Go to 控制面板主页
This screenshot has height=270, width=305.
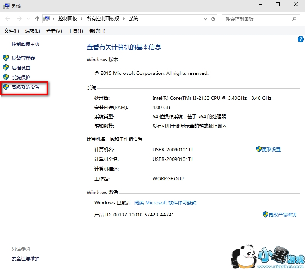(26, 44)
